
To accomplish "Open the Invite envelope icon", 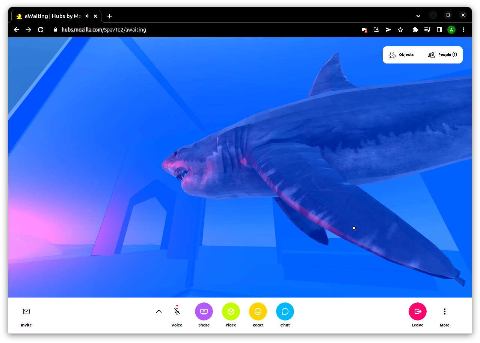I will [26, 311].
